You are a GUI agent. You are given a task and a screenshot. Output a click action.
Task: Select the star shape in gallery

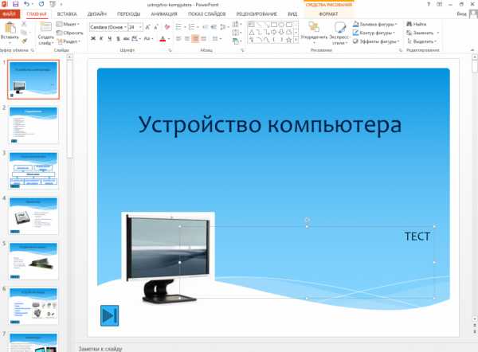tap(288, 40)
